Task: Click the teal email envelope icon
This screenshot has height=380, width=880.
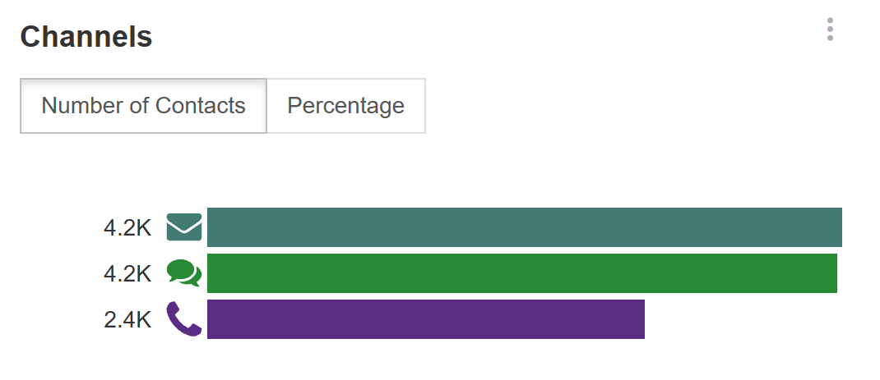Action: [x=184, y=227]
